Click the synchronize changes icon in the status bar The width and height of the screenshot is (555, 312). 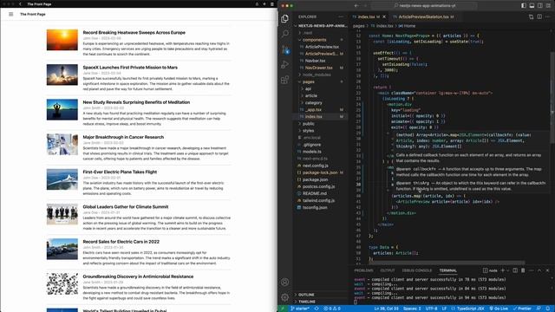click(317, 309)
